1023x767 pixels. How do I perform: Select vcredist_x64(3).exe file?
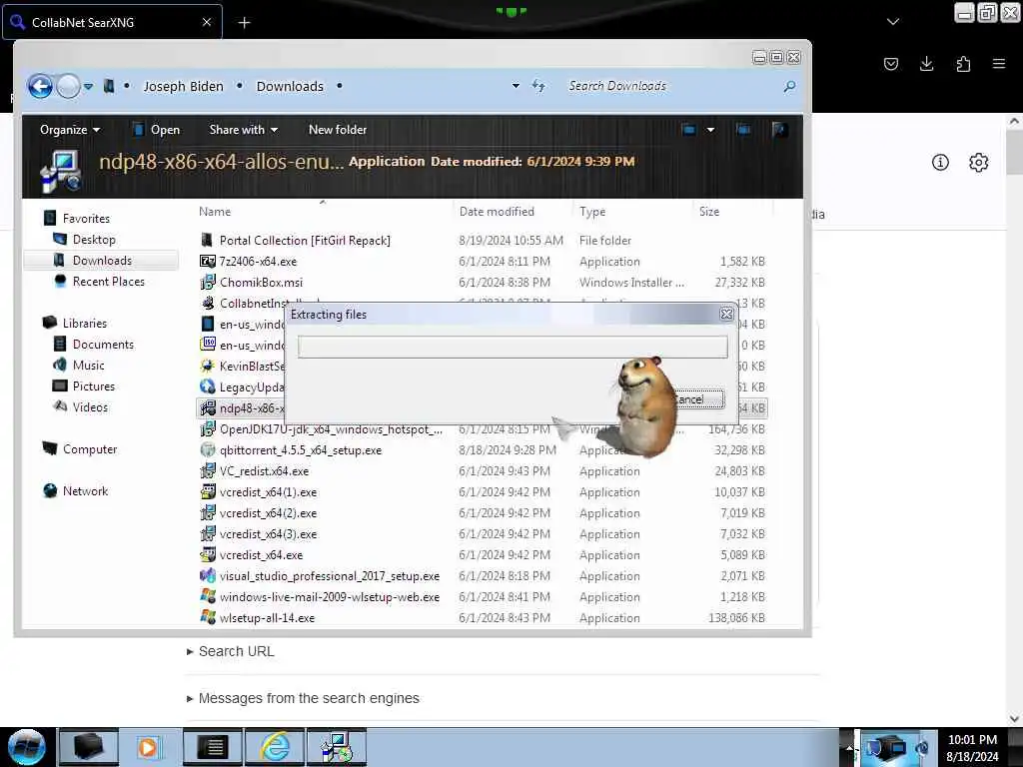(x=268, y=533)
